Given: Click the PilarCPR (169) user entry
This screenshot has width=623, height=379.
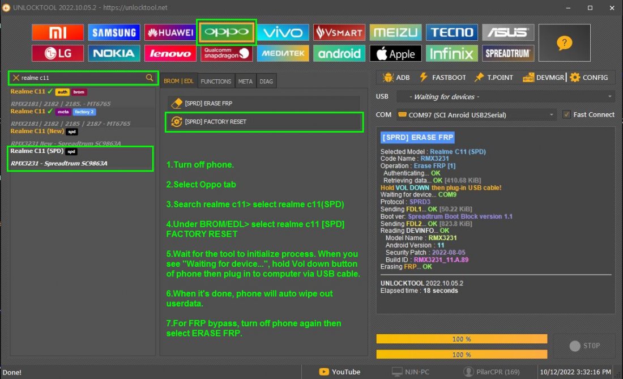Looking at the screenshot, I should [492, 372].
